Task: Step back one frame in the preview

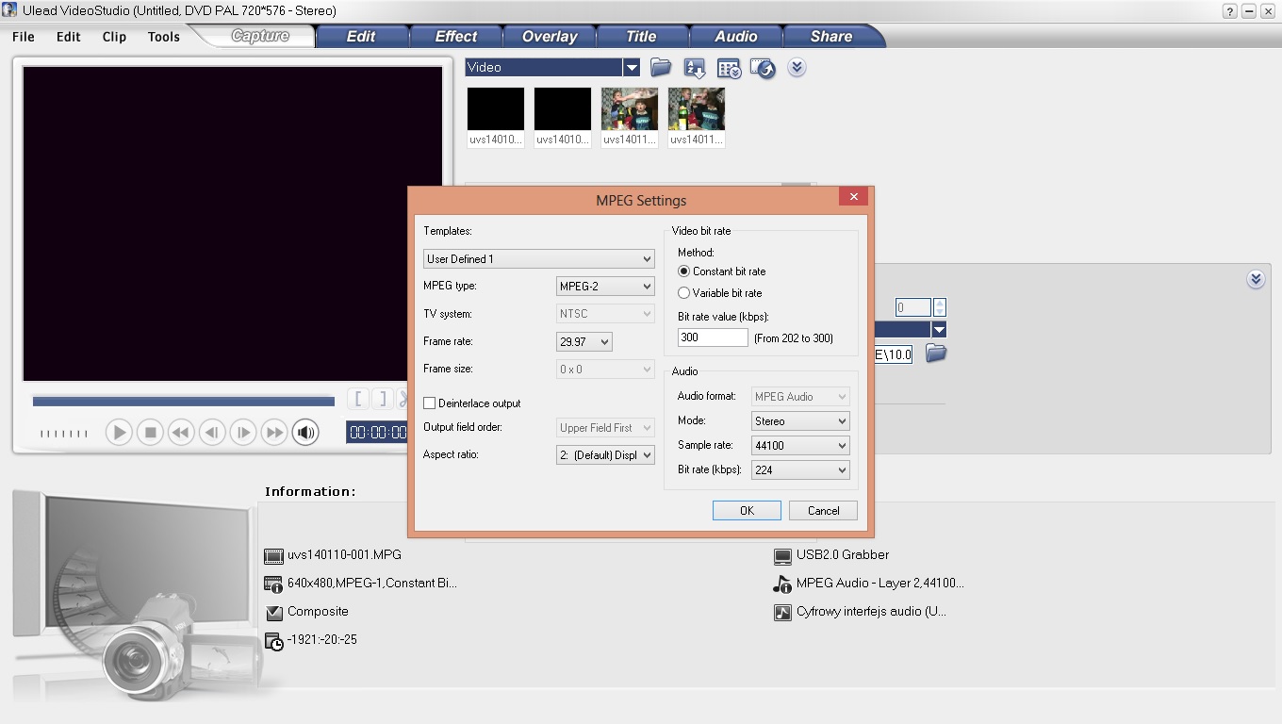Action: coord(212,433)
